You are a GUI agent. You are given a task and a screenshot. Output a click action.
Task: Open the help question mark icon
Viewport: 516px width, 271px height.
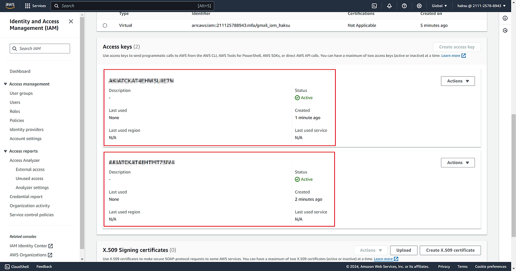404,6
